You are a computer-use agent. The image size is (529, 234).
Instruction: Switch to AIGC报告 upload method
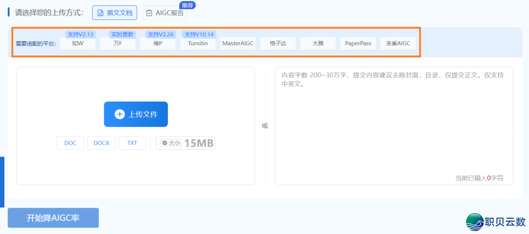tap(165, 13)
